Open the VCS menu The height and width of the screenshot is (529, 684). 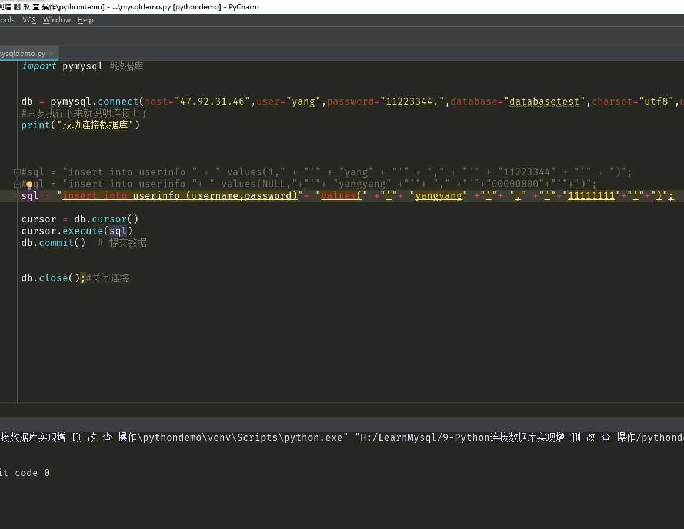(x=29, y=20)
